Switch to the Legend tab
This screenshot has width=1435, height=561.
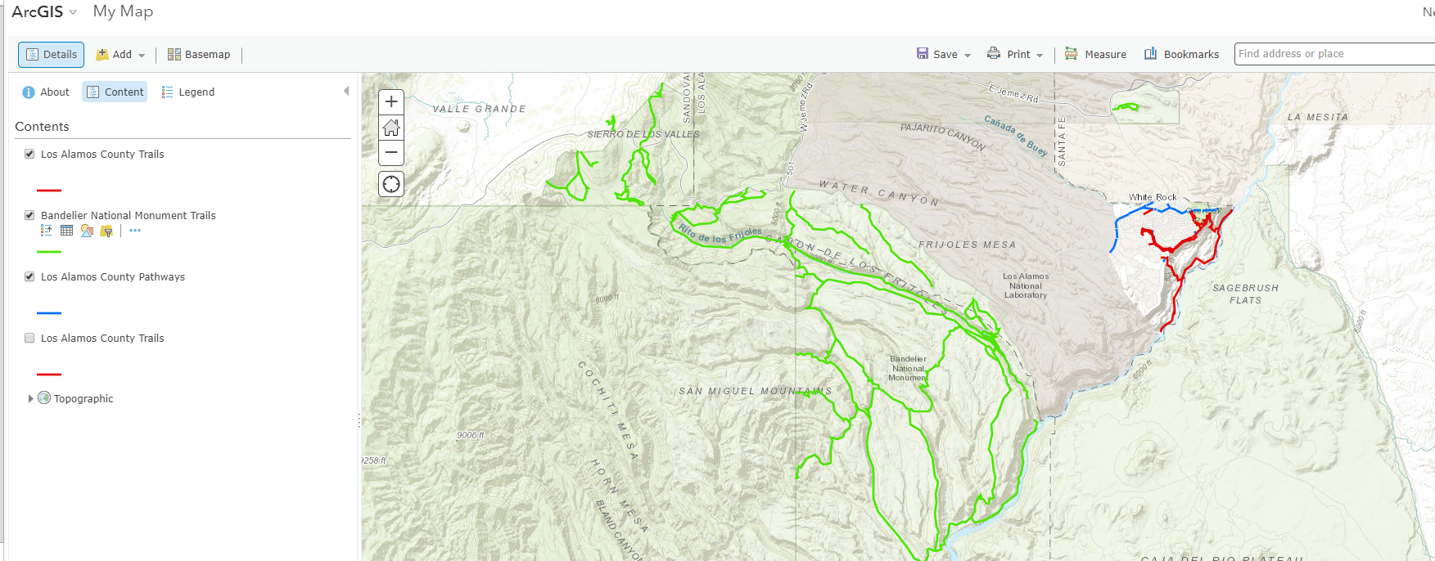188,92
